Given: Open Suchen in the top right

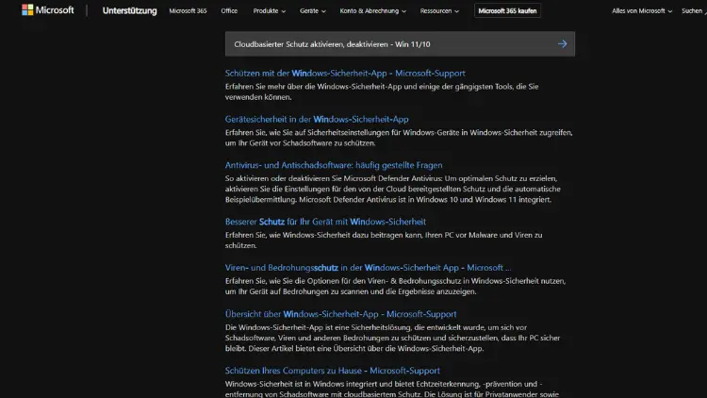Looking at the screenshot, I should [694, 10].
